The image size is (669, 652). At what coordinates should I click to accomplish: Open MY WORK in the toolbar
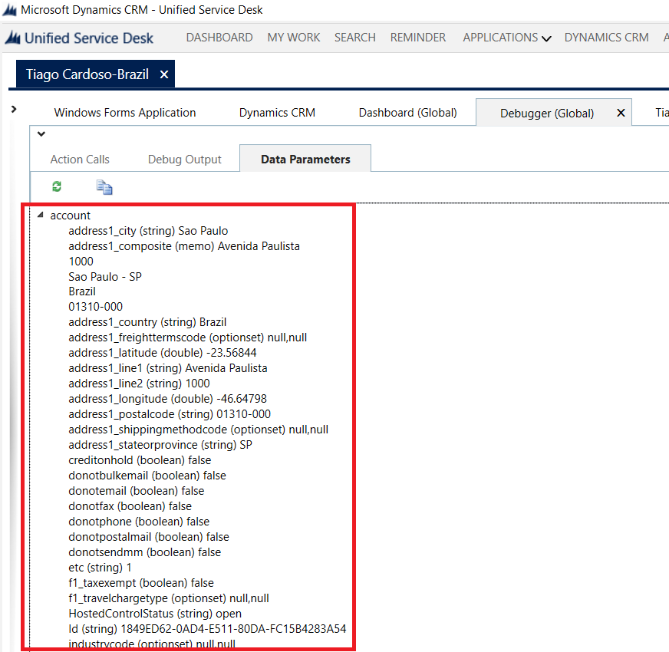point(294,38)
